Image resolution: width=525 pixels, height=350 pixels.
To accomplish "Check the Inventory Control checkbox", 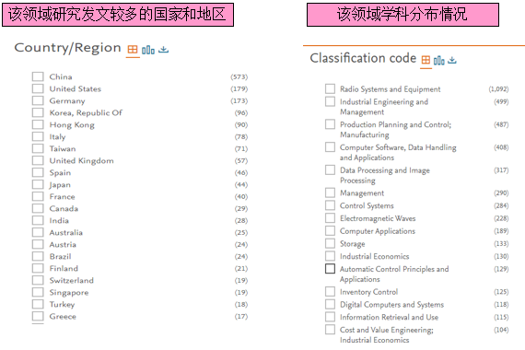I will [330, 291].
